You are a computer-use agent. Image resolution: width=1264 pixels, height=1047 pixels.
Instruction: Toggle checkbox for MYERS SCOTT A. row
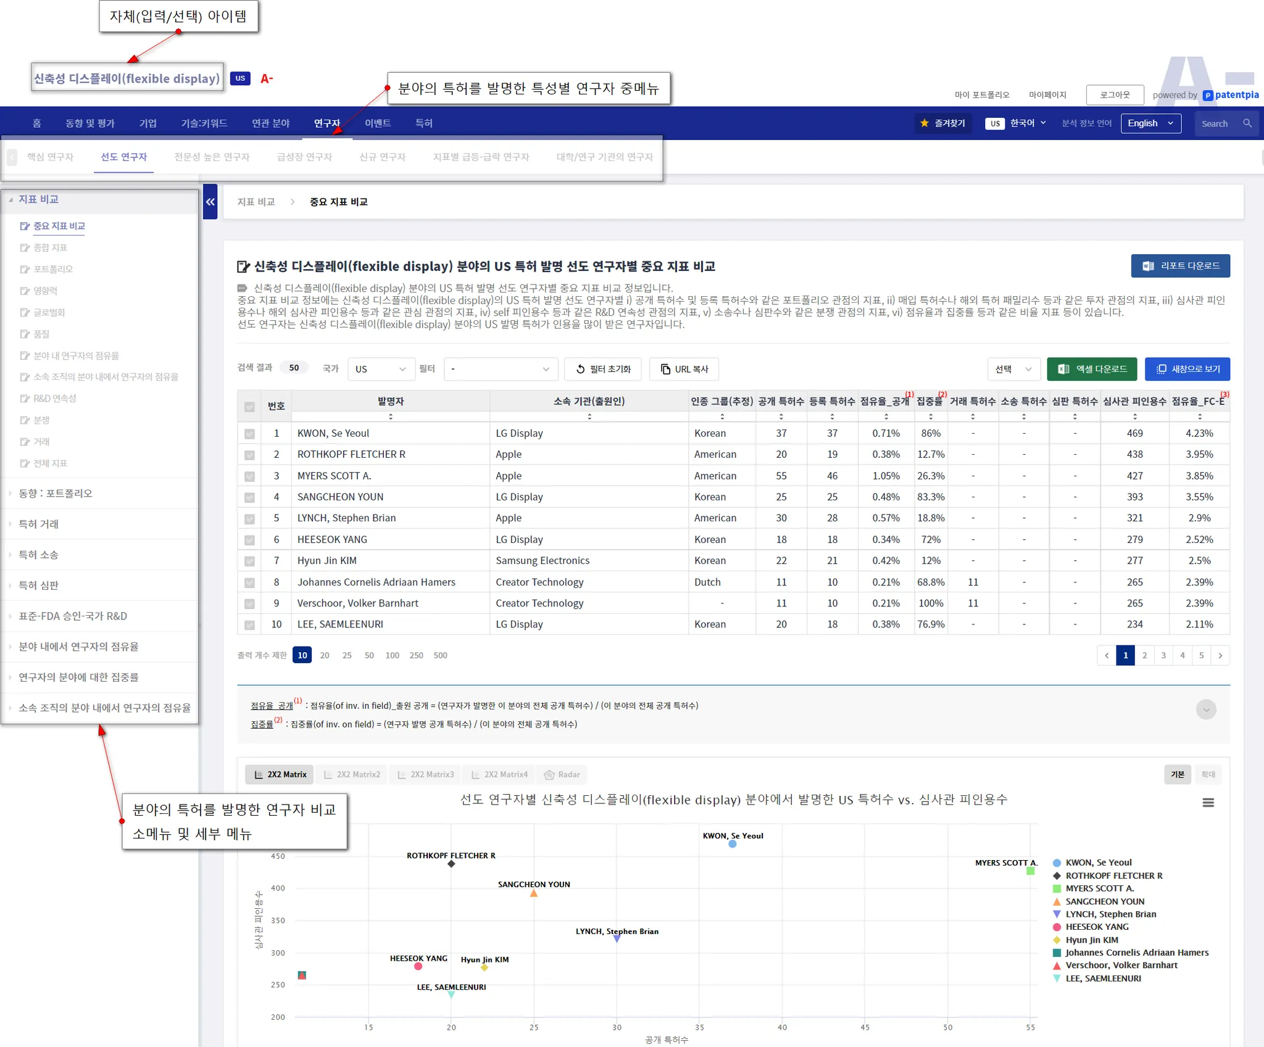[x=249, y=476]
